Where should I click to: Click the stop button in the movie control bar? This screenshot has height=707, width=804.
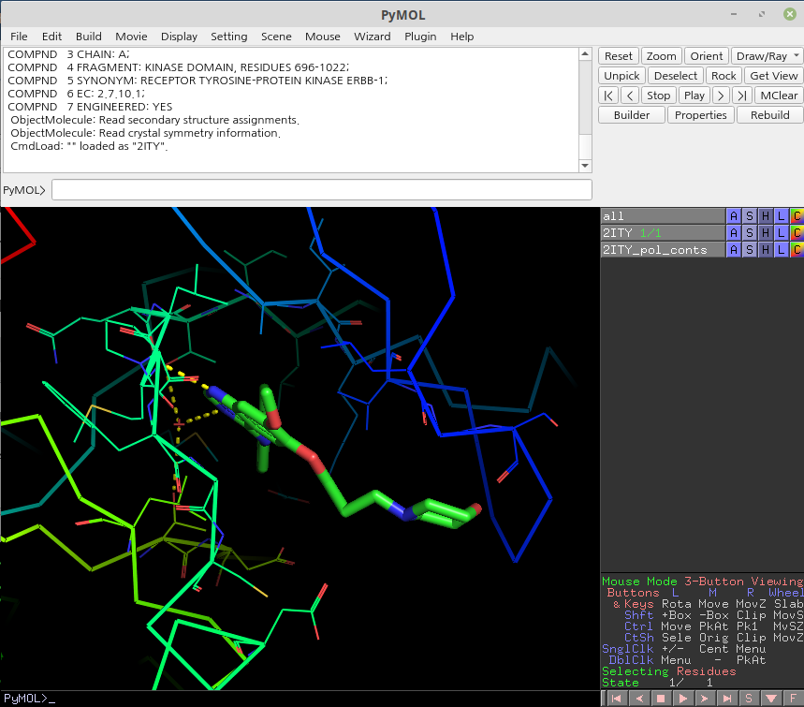pyautogui.click(x=661, y=698)
